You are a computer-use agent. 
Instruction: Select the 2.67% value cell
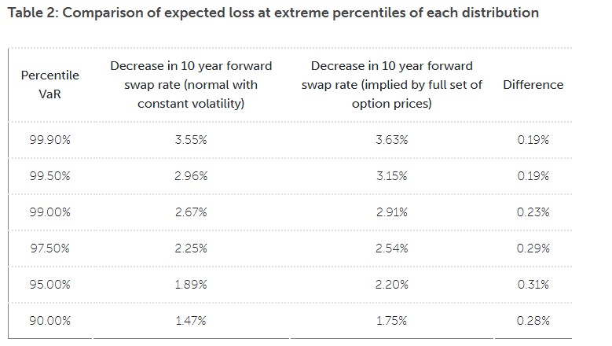click(191, 212)
